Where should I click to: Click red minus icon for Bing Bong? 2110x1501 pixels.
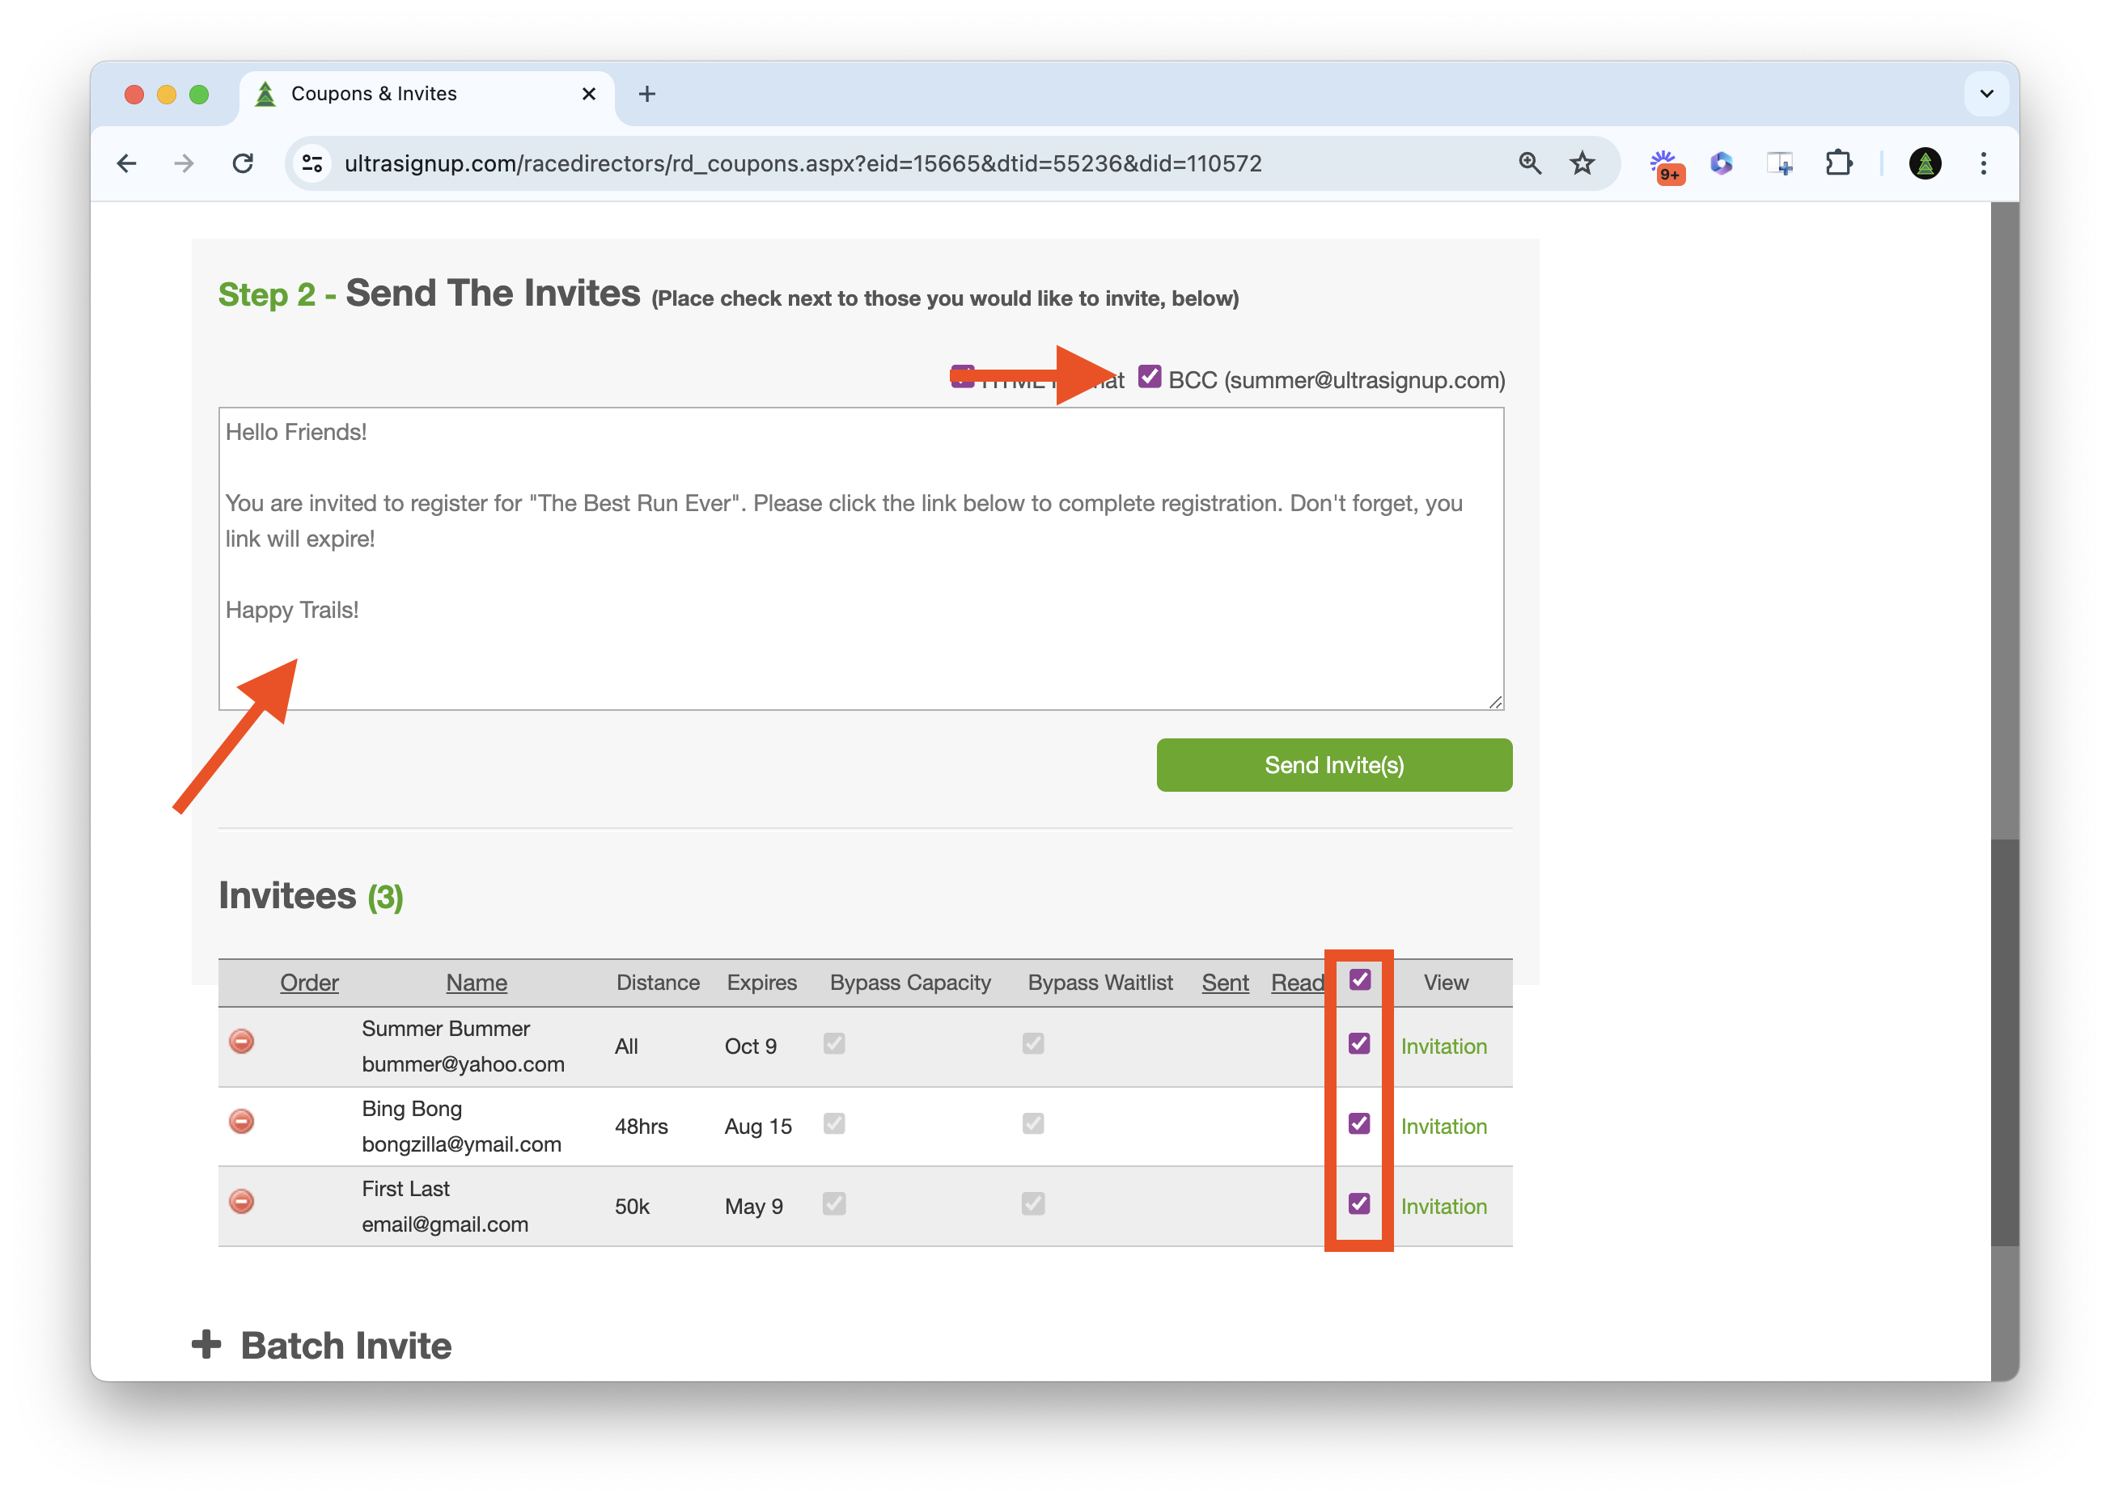pos(241,1121)
